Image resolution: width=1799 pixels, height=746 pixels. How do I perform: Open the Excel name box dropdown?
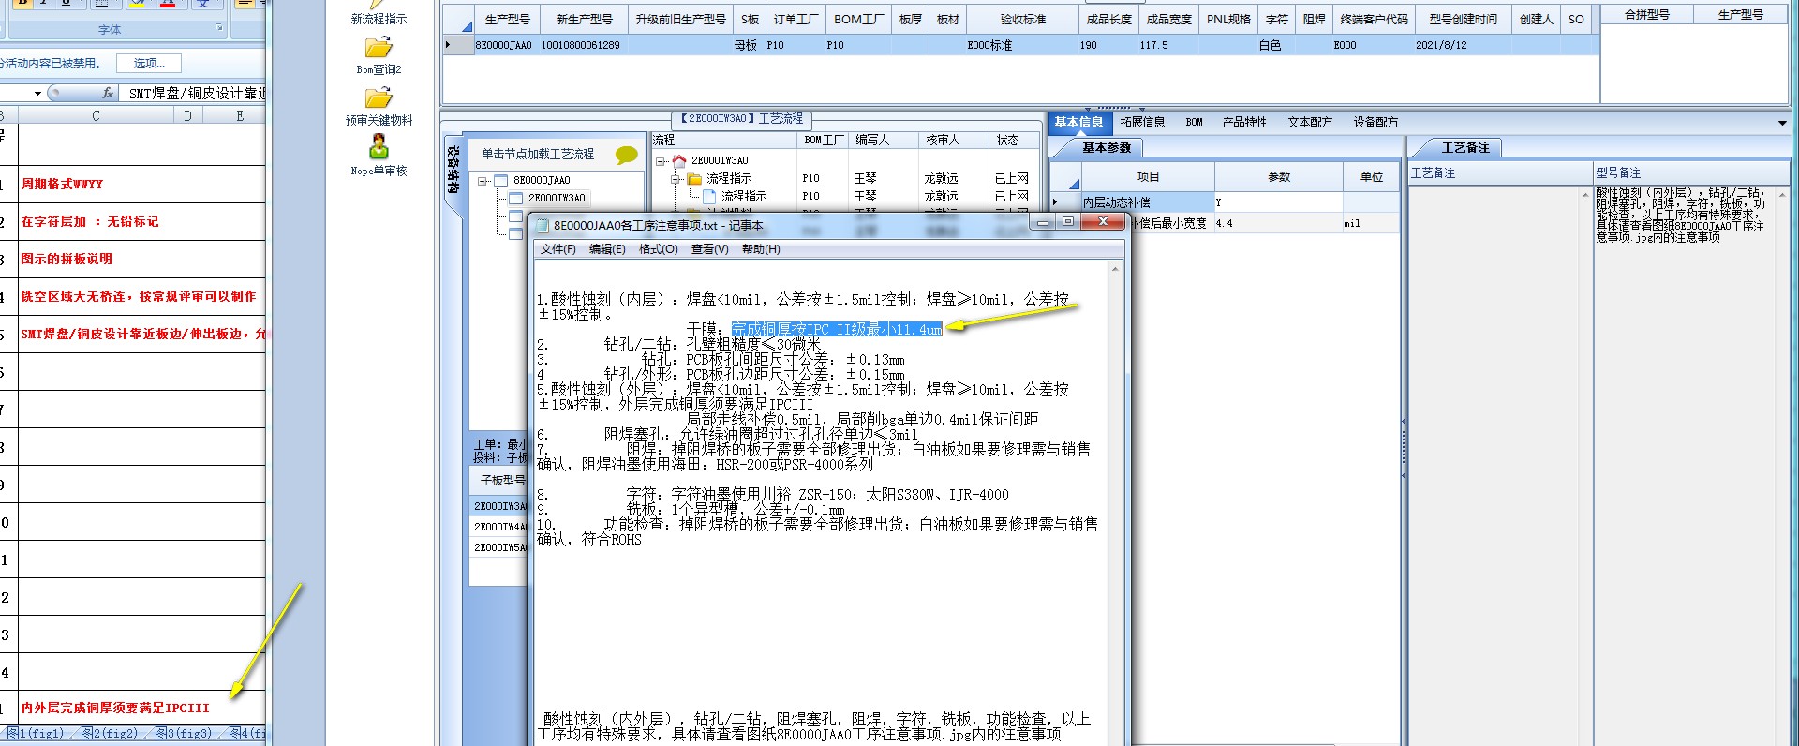click(x=37, y=94)
